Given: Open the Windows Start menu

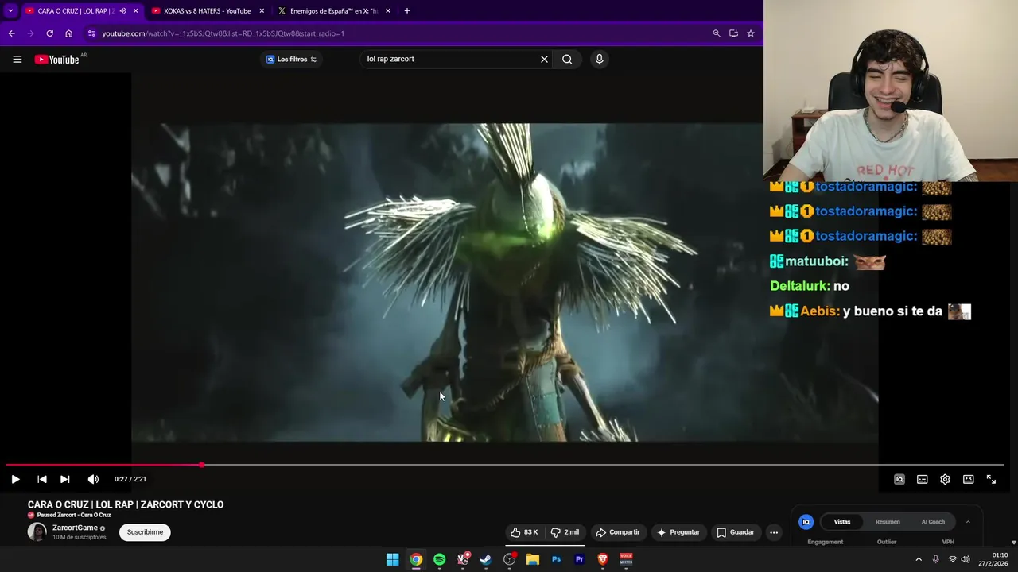Looking at the screenshot, I should (x=392, y=559).
